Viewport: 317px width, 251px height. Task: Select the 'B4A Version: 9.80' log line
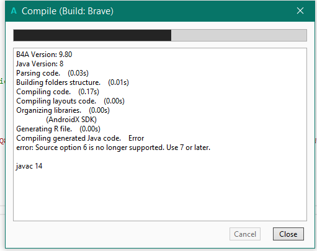[x=44, y=55]
